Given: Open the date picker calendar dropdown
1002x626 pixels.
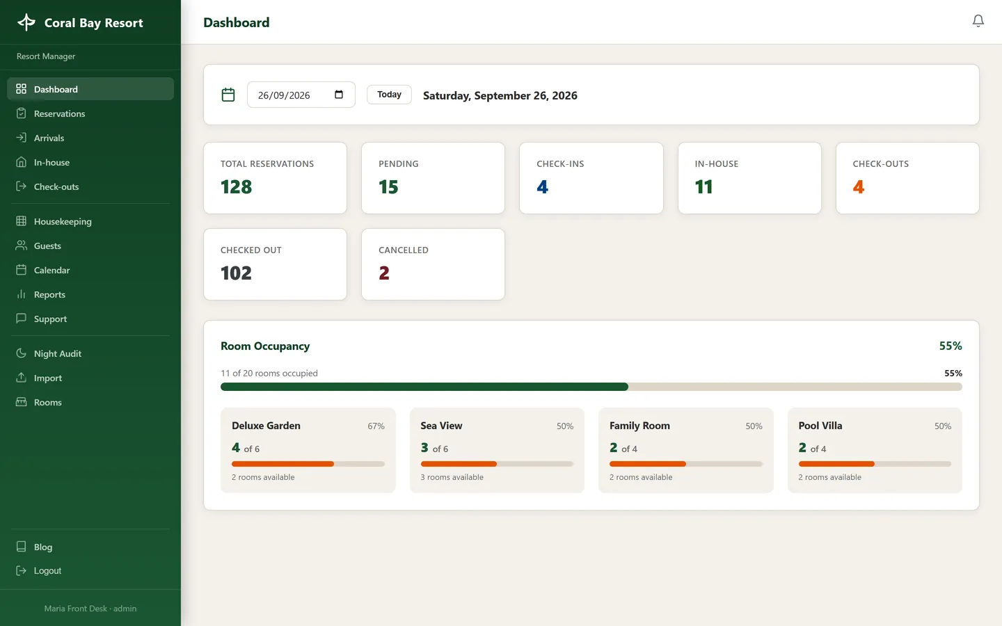Looking at the screenshot, I should (x=339, y=95).
